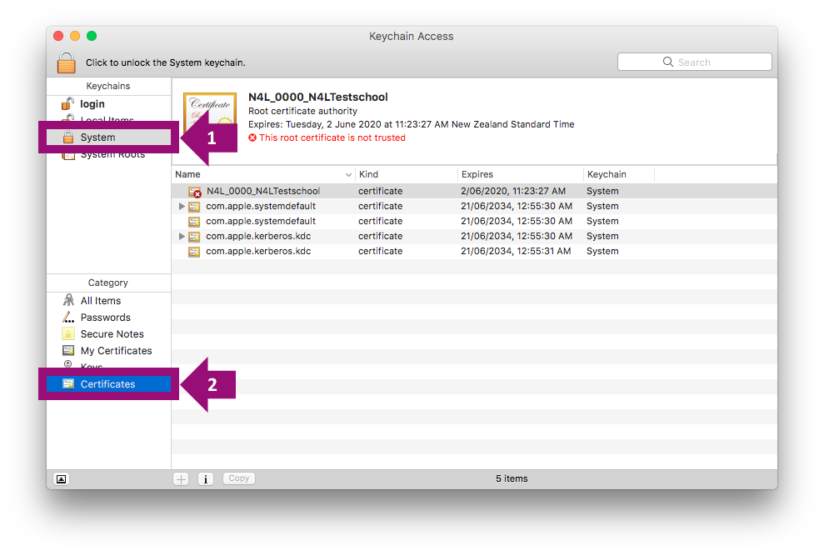The height and width of the screenshot is (556, 824).
Task: Show All Items category
Action: click(100, 301)
